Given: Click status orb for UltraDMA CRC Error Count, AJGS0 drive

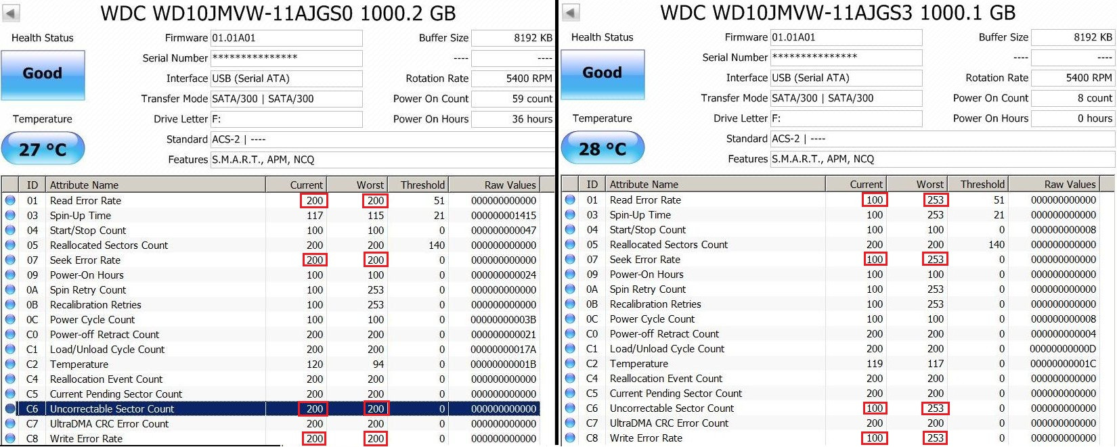Looking at the screenshot, I should pos(10,423).
